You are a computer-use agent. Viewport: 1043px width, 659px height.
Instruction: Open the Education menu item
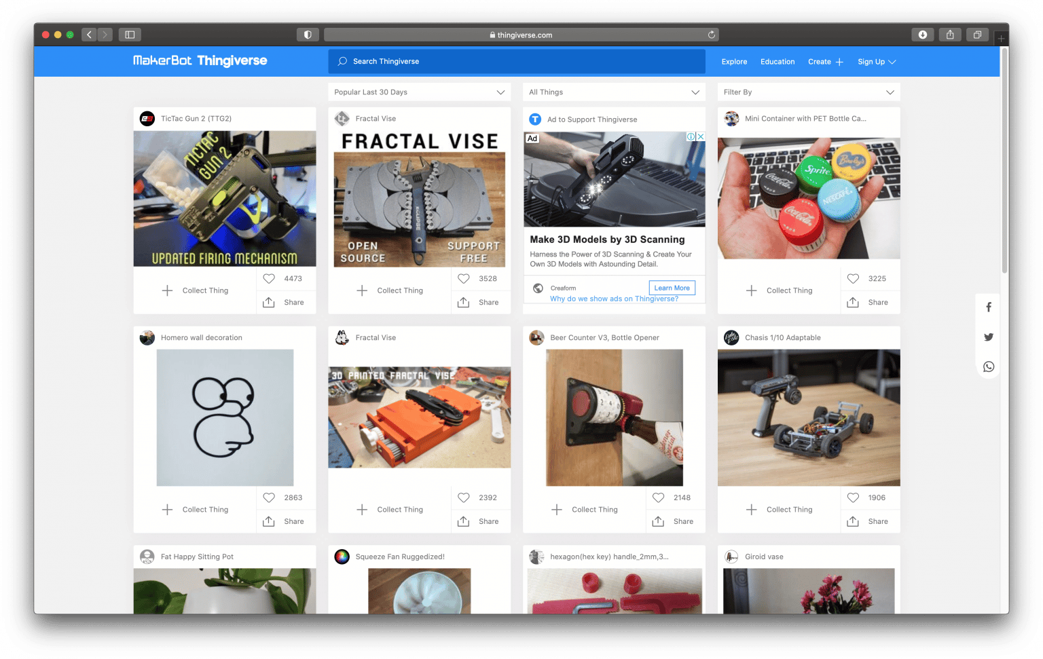point(777,62)
